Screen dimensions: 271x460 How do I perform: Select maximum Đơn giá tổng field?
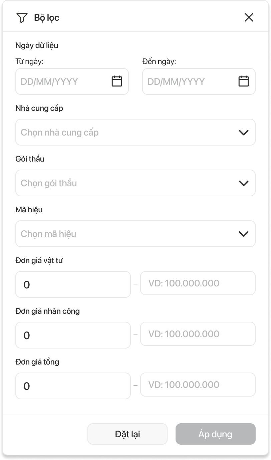click(x=198, y=385)
